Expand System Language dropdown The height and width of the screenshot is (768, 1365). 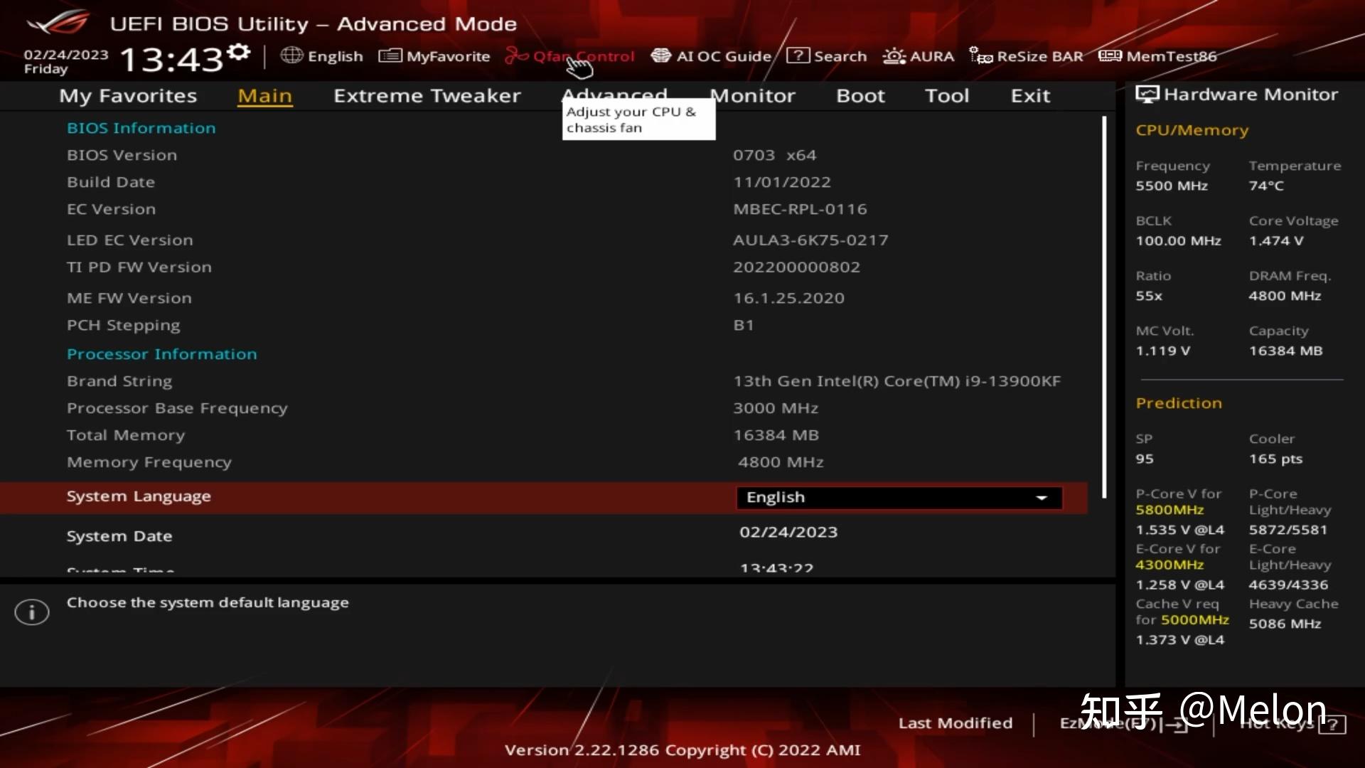1042,497
